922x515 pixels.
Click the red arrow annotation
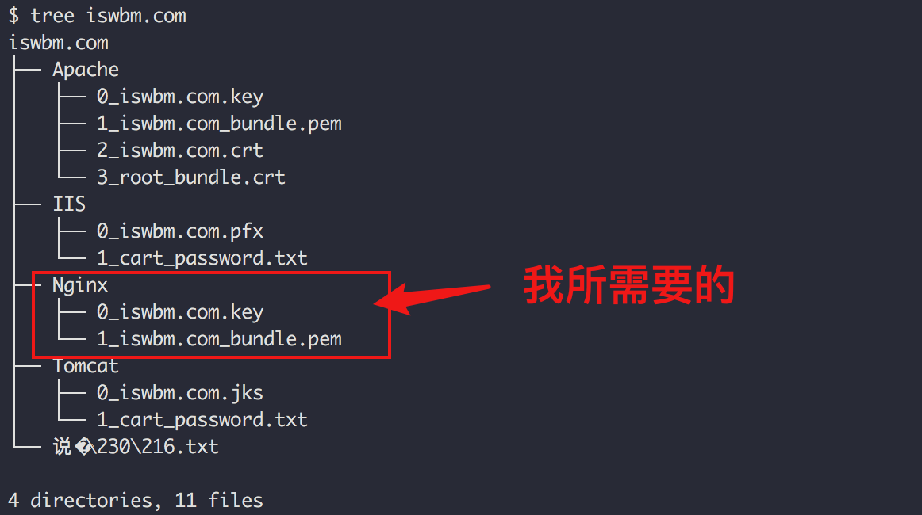[432, 297]
